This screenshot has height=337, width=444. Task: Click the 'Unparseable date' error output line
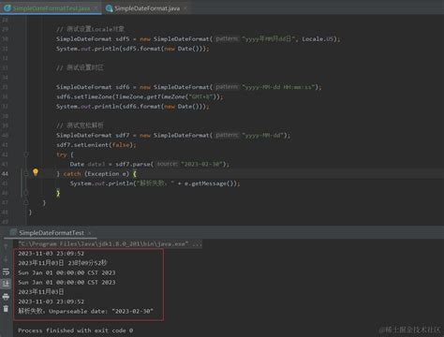tap(85, 311)
